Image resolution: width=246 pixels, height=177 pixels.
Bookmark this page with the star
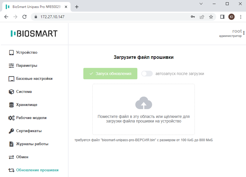211,17
